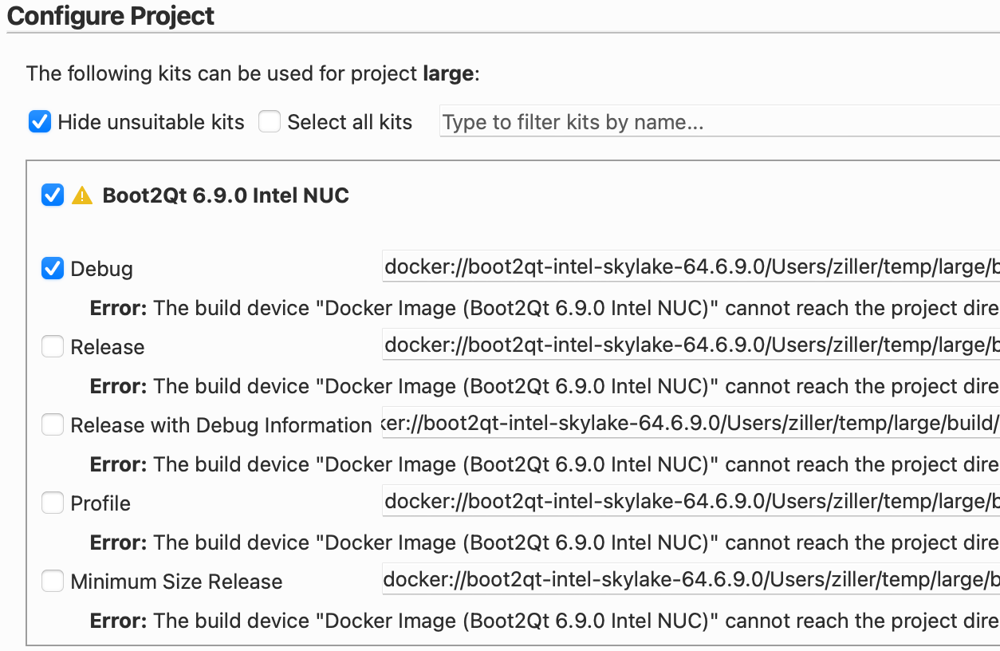The height and width of the screenshot is (651, 1000).
Task: Enable the Profile build configuration
Action: tap(53, 503)
